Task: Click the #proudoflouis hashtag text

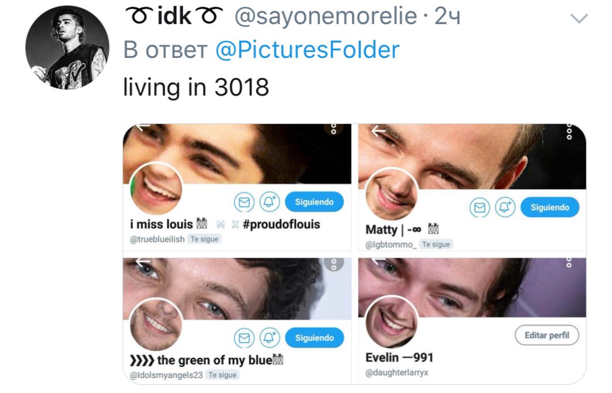Action: [281, 225]
